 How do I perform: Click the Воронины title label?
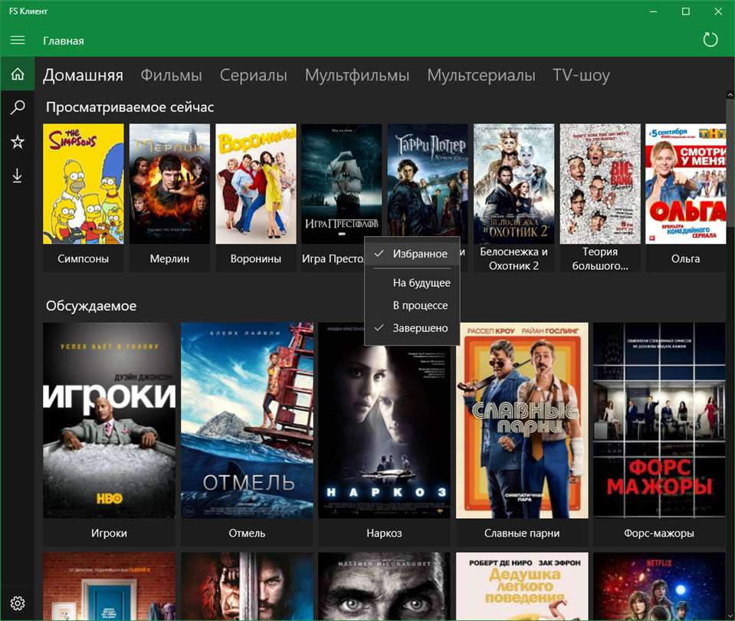[x=256, y=259]
